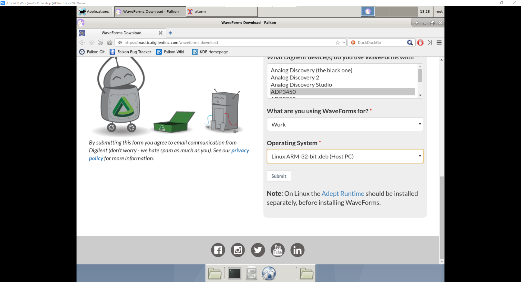
Task: Launch the terminal from dock
Action: point(234,273)
